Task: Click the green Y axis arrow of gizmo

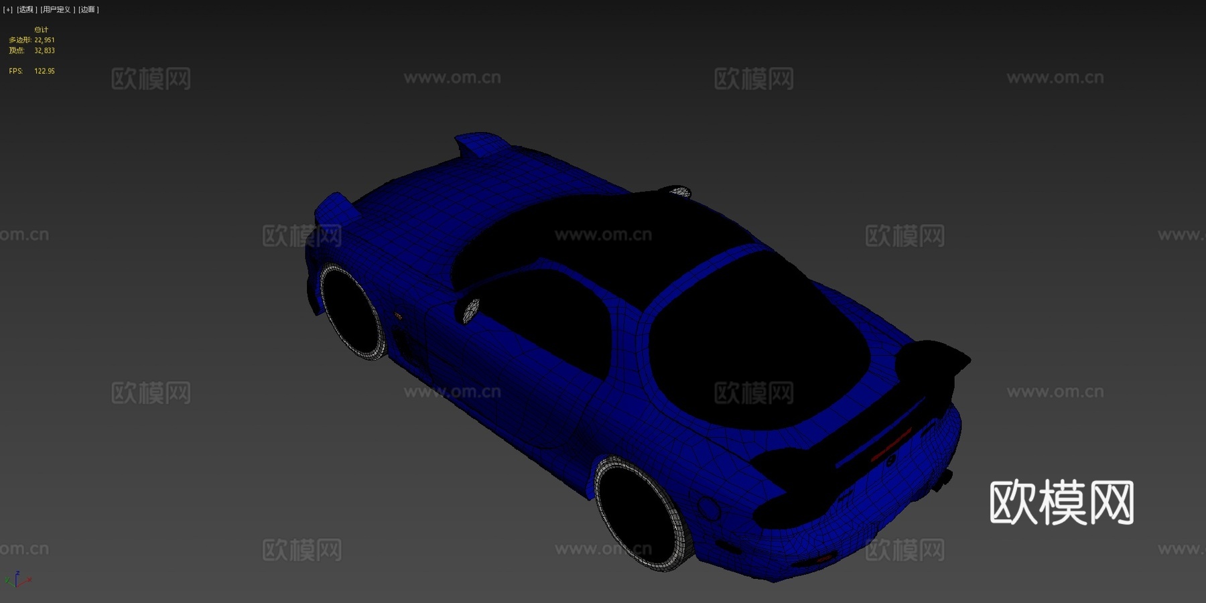Action: pyautogui.click(x=7, y=579)
